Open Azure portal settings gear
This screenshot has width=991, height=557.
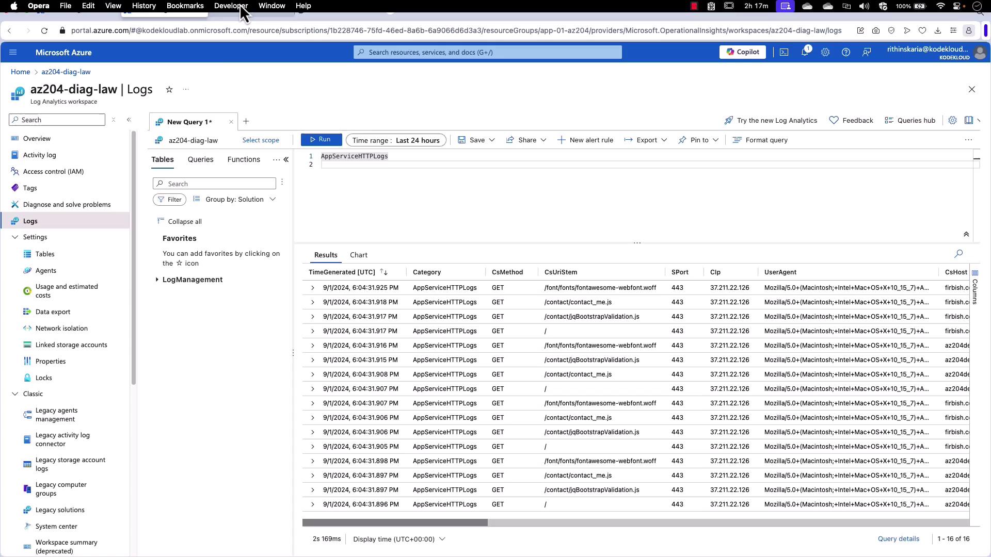[x=825, y=52]
